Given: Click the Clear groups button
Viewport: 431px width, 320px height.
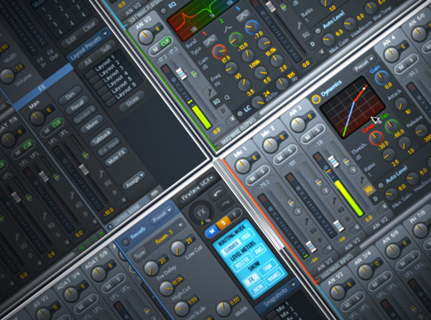Looking at the screenshot, I should pos(88,27).
